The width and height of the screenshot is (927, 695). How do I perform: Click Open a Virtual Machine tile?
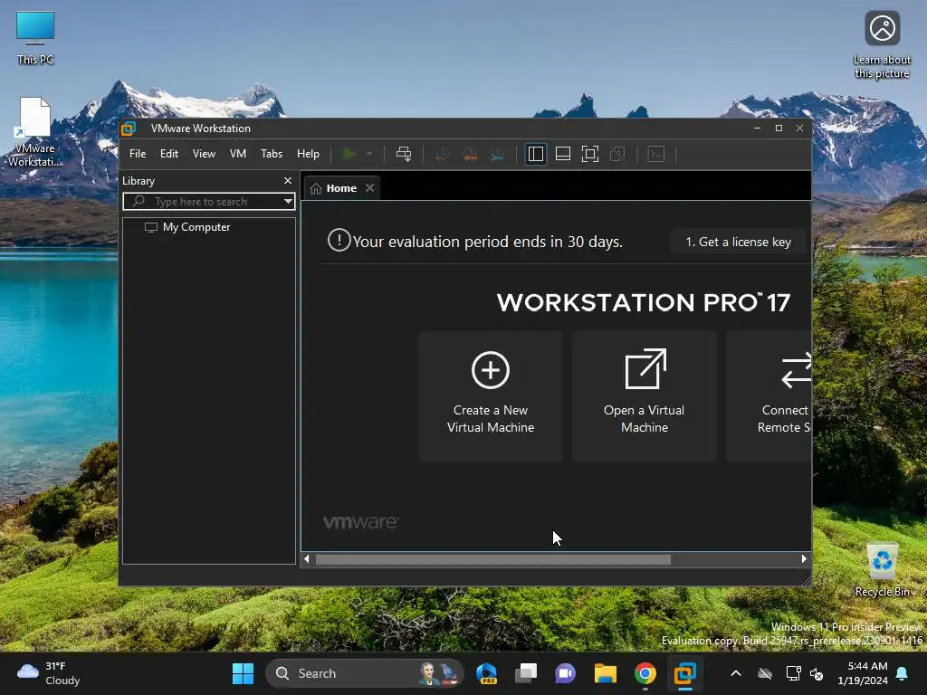click(645, 396)
